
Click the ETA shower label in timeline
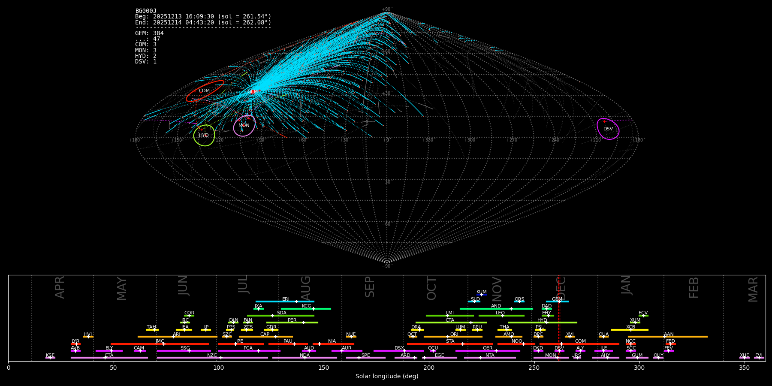(109, 356)
